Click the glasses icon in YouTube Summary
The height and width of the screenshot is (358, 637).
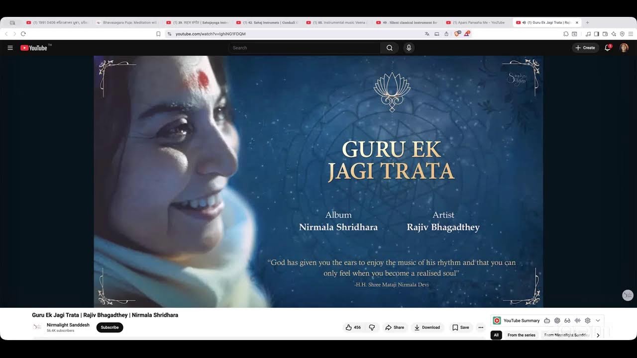point(567,321)
